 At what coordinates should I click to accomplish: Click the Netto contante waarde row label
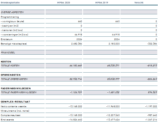pyautogui.click(x=13, y=106)
